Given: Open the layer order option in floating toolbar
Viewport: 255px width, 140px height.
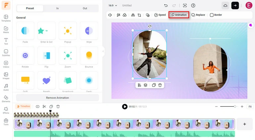Looking at the screenshot, I should (146, 85).
